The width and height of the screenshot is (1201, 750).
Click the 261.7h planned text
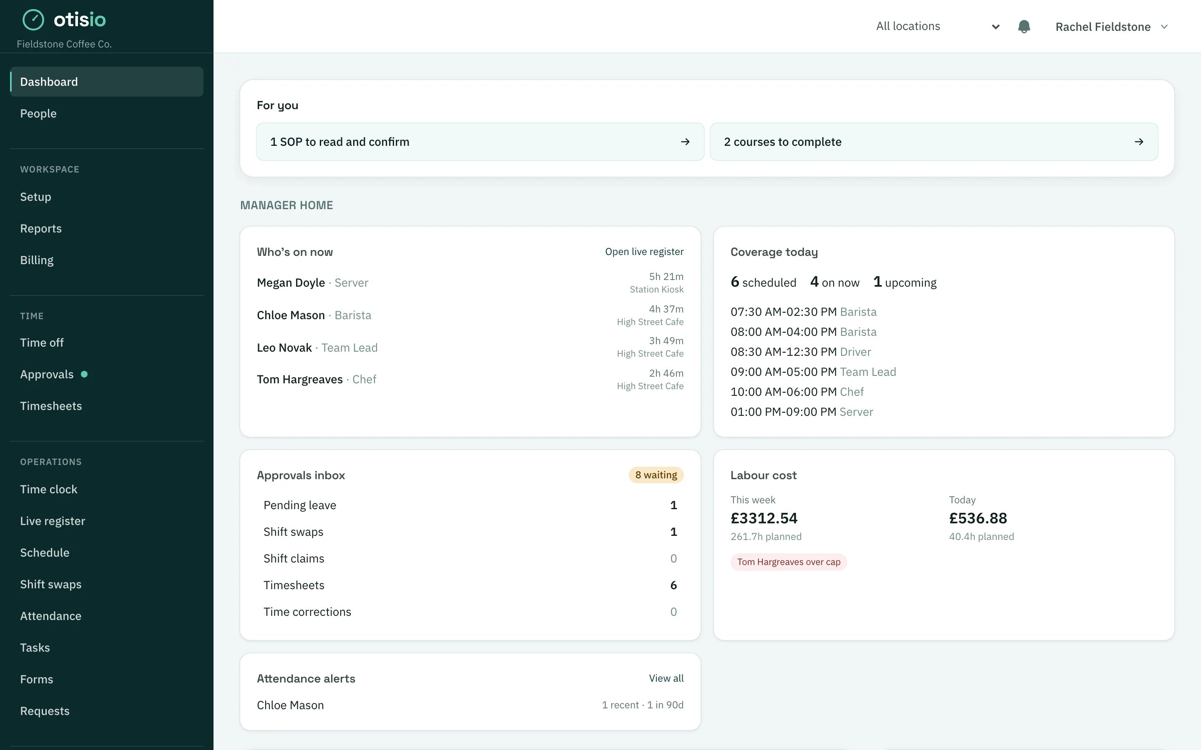(766, 537)
